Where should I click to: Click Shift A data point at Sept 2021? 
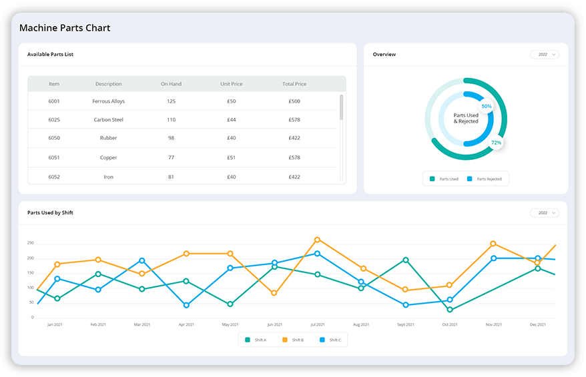coord(405,260)
